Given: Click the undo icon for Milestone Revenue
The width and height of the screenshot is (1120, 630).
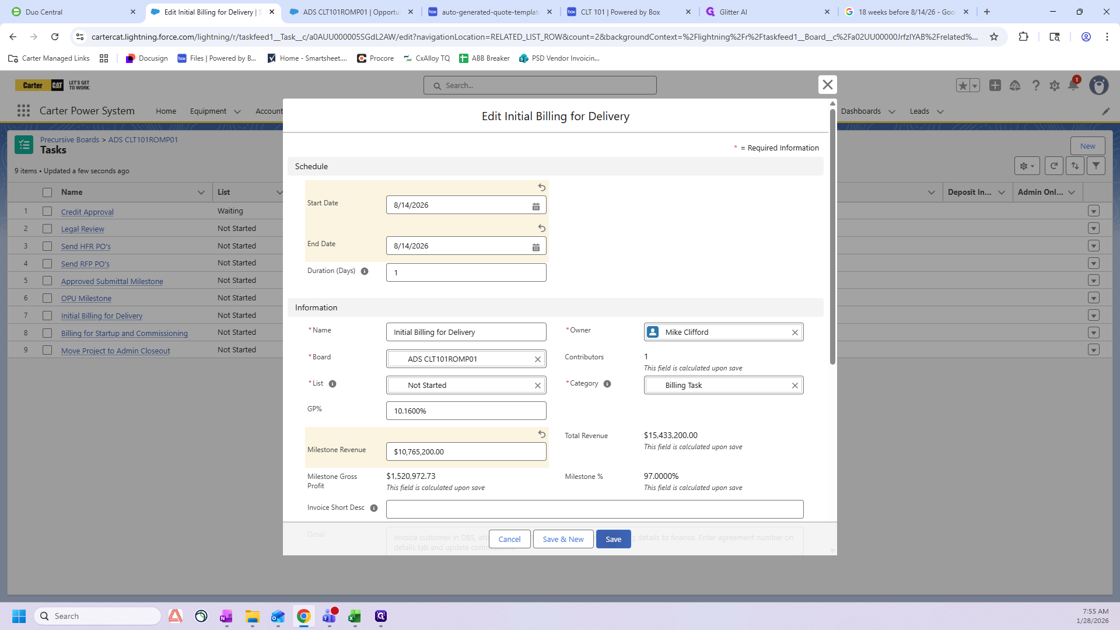Looking at the screenshot, I should tap(541, 434).
